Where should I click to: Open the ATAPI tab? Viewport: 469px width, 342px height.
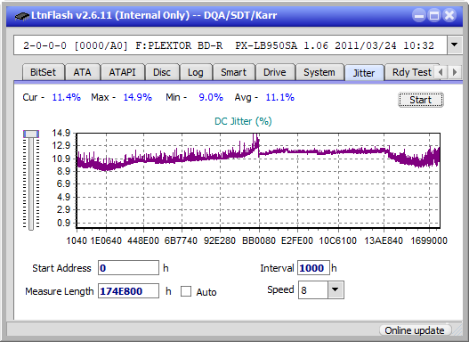tap(122, 72)
